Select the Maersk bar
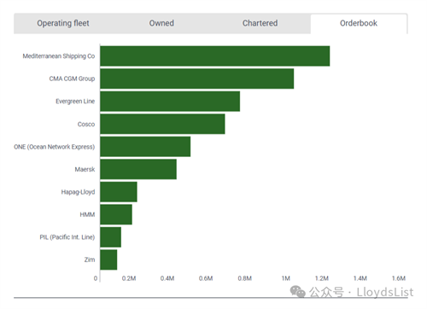The width and height of the screenshot is (427, 309). tap(138, 169)
